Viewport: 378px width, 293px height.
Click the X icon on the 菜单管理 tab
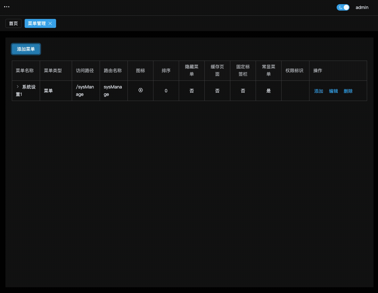click(x=50, y=23)
